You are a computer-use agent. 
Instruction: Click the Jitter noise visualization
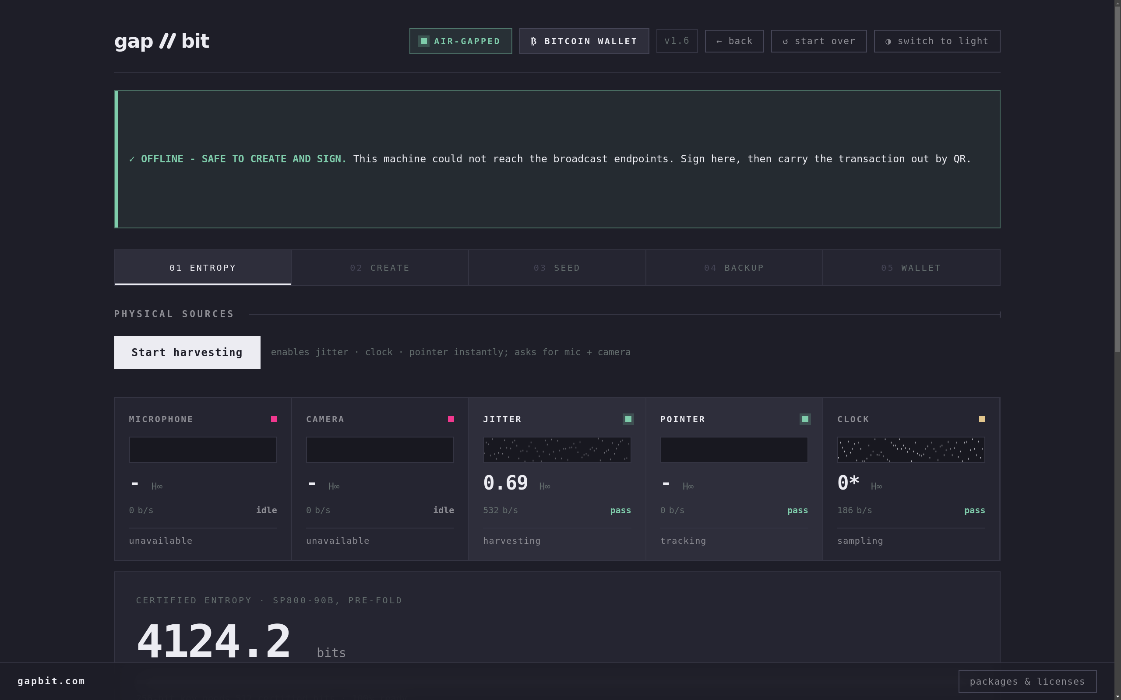557,450
